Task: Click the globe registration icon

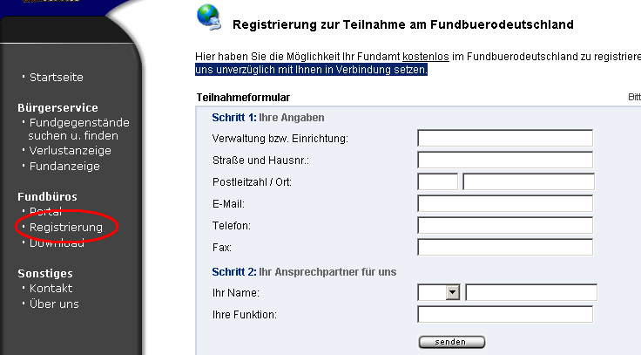Action: click(x=209, y=17)
